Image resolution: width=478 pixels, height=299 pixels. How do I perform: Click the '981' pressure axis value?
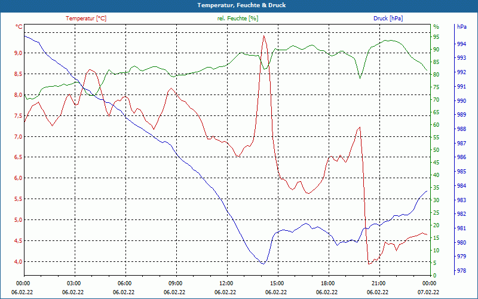pos(461,228)
